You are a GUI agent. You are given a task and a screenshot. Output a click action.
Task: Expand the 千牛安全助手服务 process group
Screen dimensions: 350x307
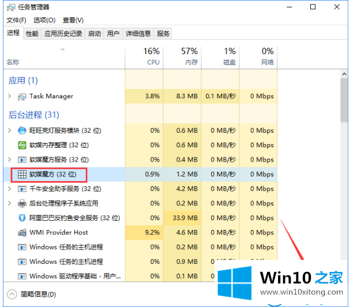tap(9, 189)
